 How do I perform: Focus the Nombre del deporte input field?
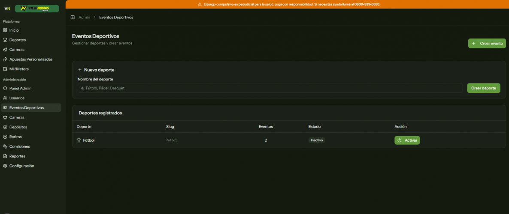tap(270, 88)
